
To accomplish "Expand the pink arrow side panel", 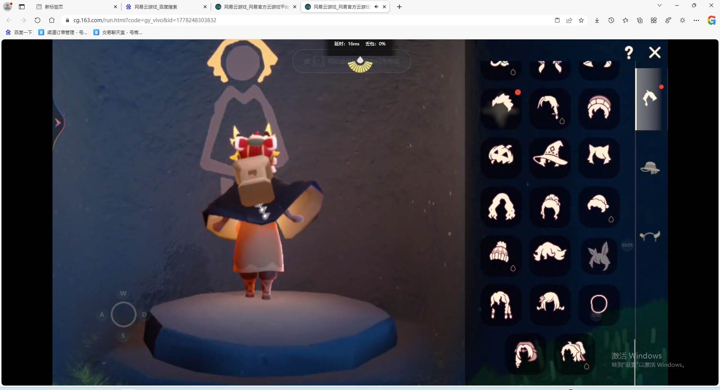I will point(58,123).
